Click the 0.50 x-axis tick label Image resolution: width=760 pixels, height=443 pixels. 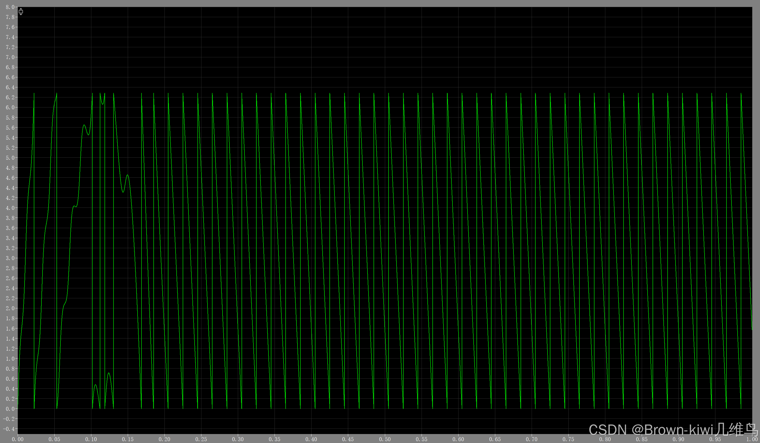pyautogui.click(x=385, y=439)
